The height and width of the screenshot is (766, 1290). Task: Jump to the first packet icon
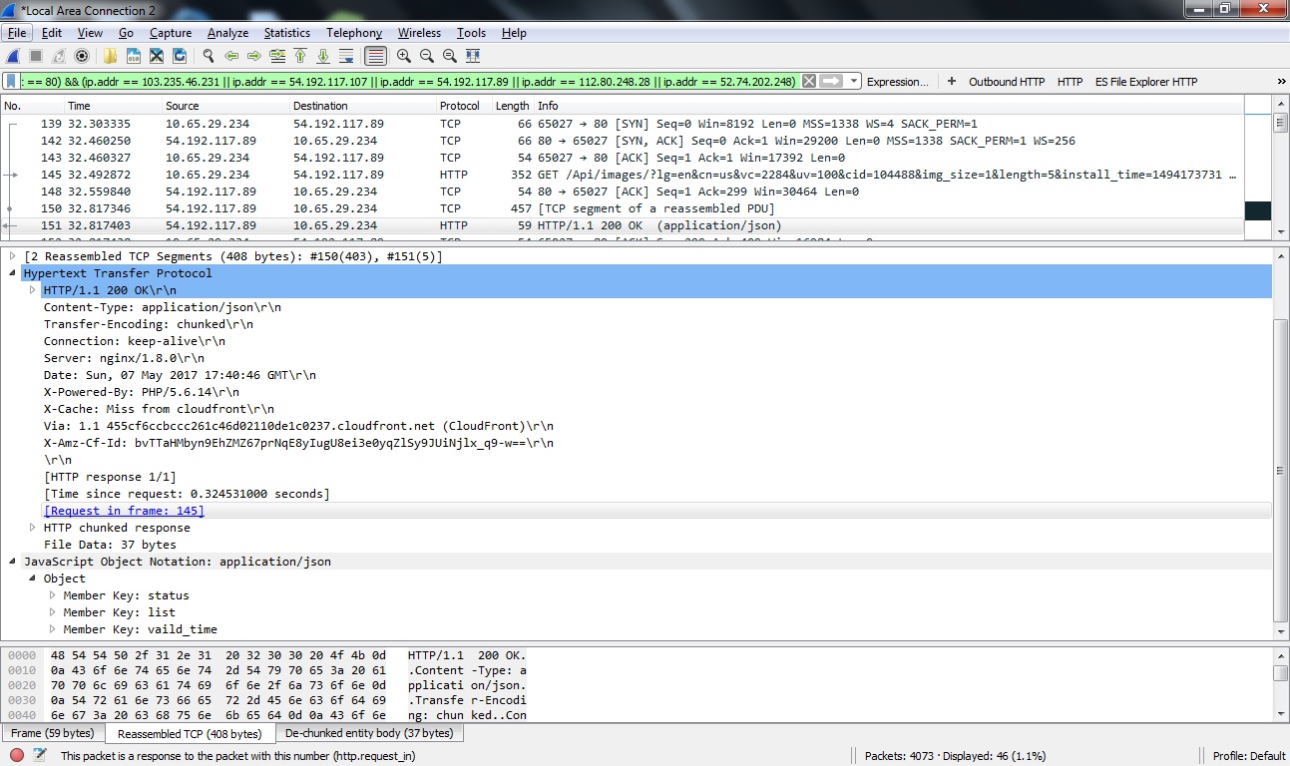pyautogui.click(x=300, y=56)
